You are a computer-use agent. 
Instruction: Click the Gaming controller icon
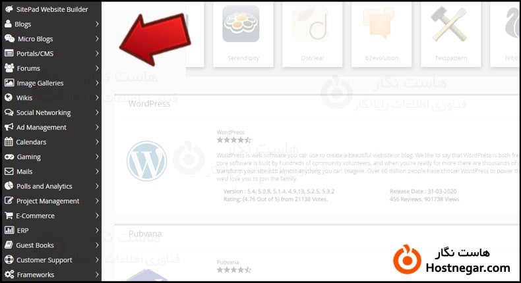tap(9, 157)
